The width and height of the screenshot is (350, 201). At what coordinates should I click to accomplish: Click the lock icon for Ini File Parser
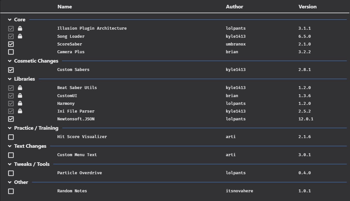point(20,111)
